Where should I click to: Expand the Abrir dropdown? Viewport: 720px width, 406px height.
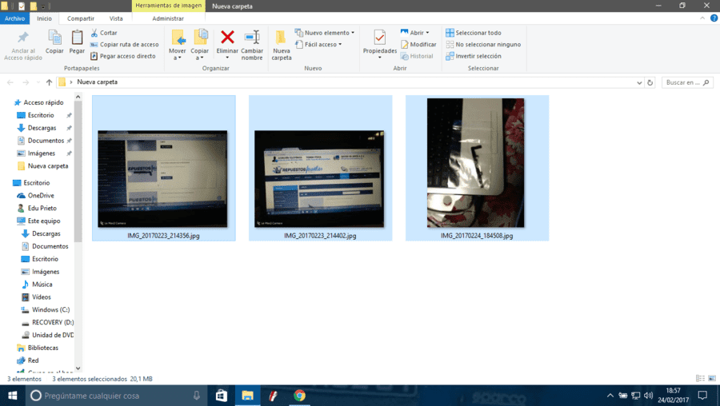[x=414, y=33]
